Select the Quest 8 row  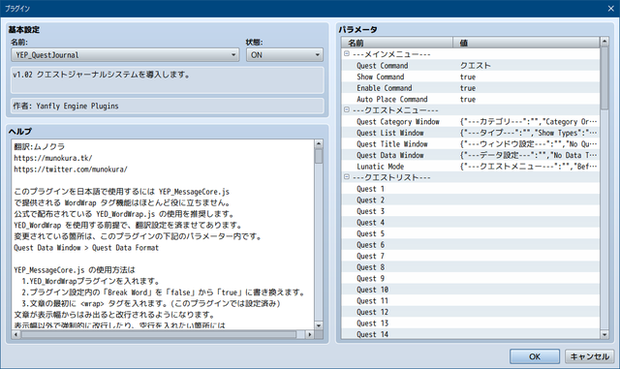tap(471, 267)
